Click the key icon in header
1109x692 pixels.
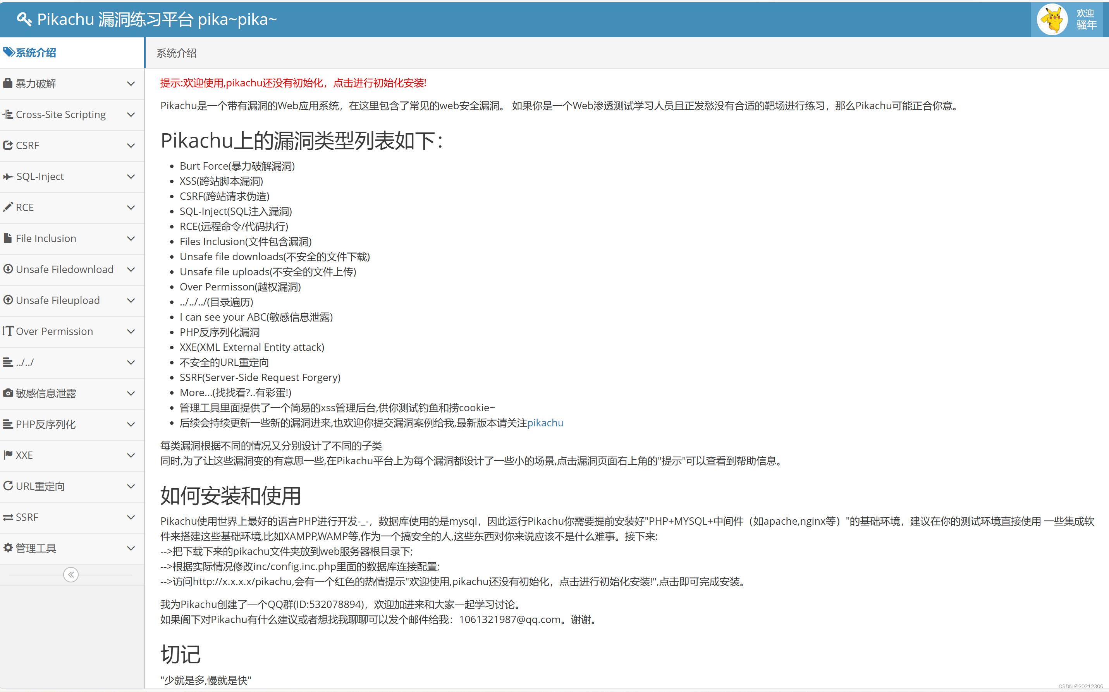(x=24, y=19)
